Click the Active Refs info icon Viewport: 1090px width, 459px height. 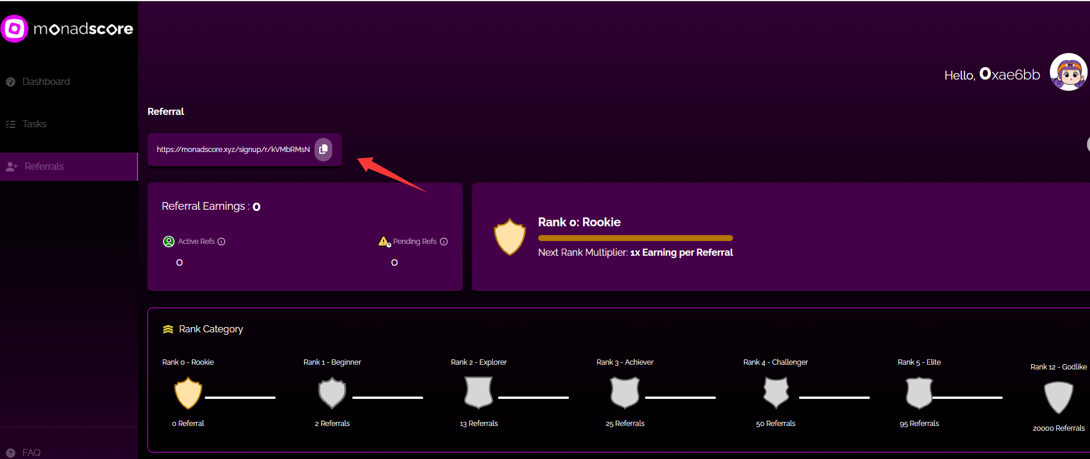pyautogui.click(x=221, y=242)
